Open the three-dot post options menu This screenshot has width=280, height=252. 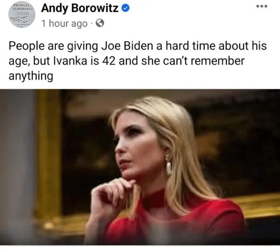pyautogui.click(x=262, y=6)
